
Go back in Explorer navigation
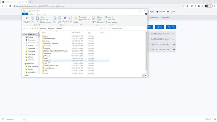tap(24, 28)
